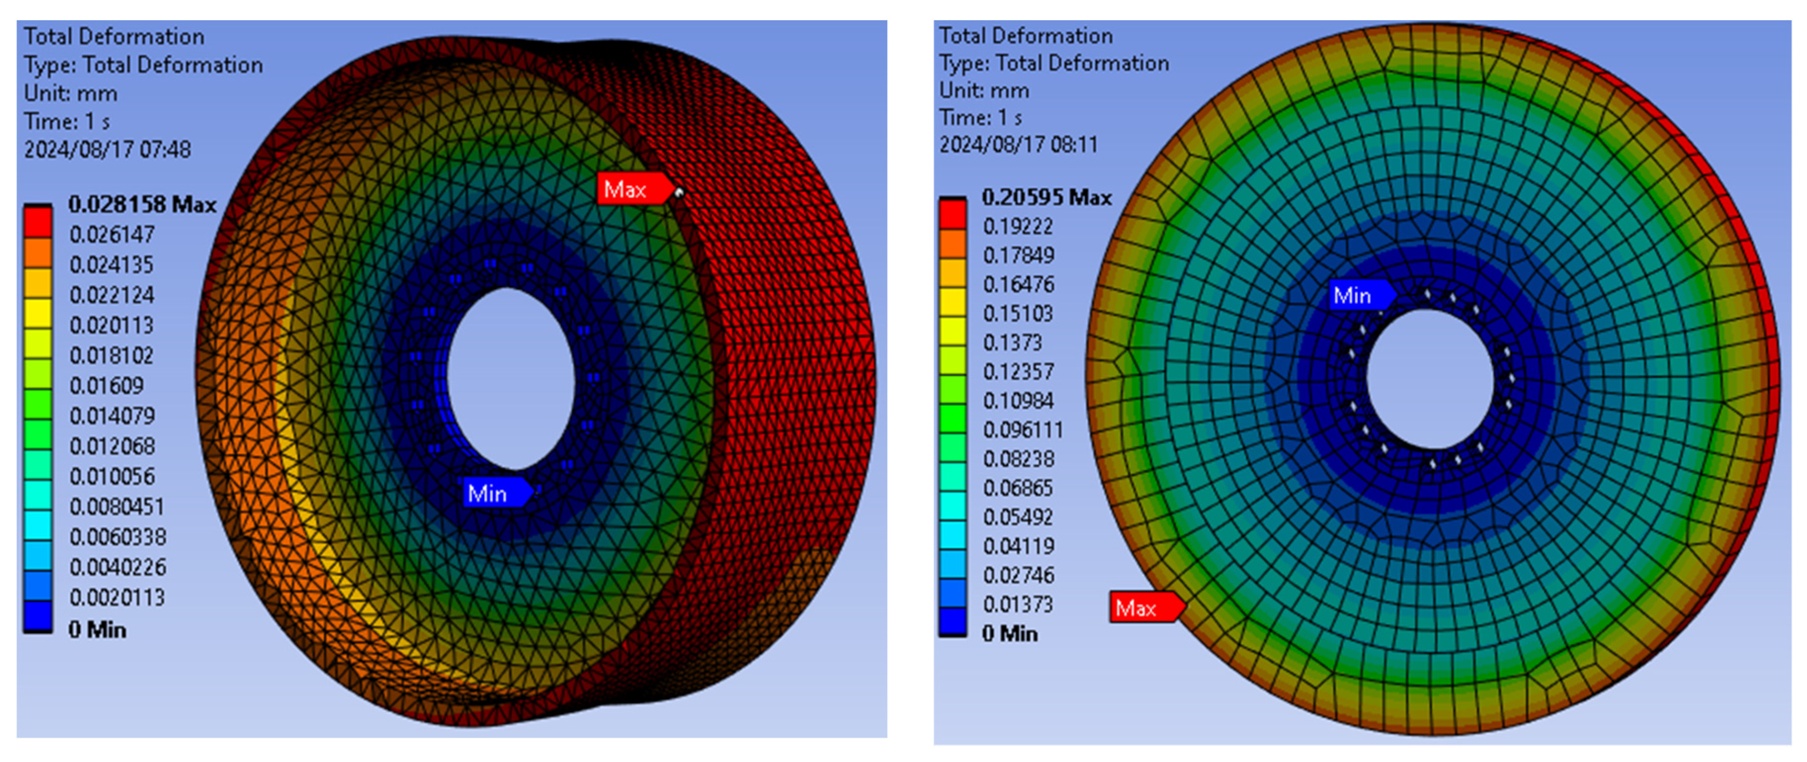This screenshot has height=762, width=1807.
Task: Click the center hub hole of left wheel
Action: pos(511,379)
